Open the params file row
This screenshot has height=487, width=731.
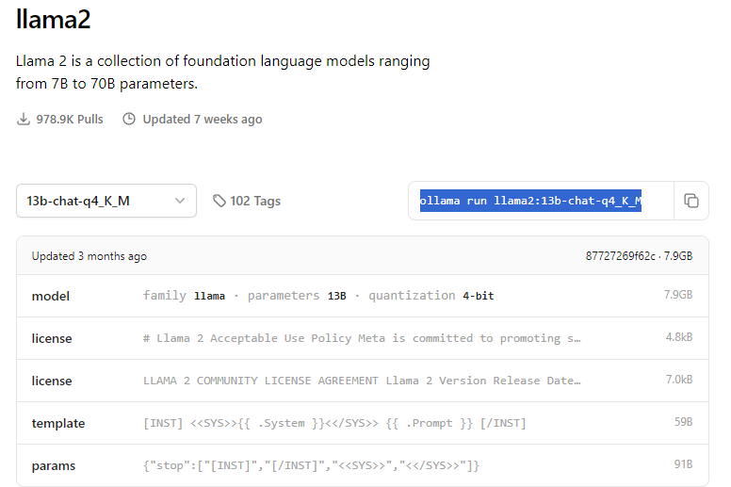pyautogui.click(x=362, y=465)
